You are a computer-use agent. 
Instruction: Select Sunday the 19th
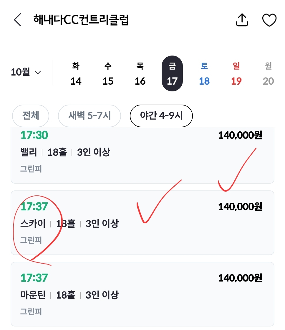[236, 73]
